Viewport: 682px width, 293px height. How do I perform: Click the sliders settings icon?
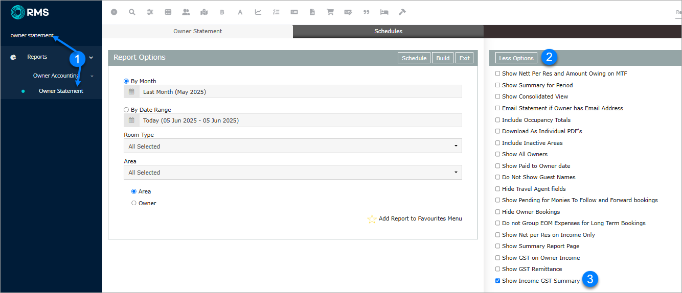150,12
